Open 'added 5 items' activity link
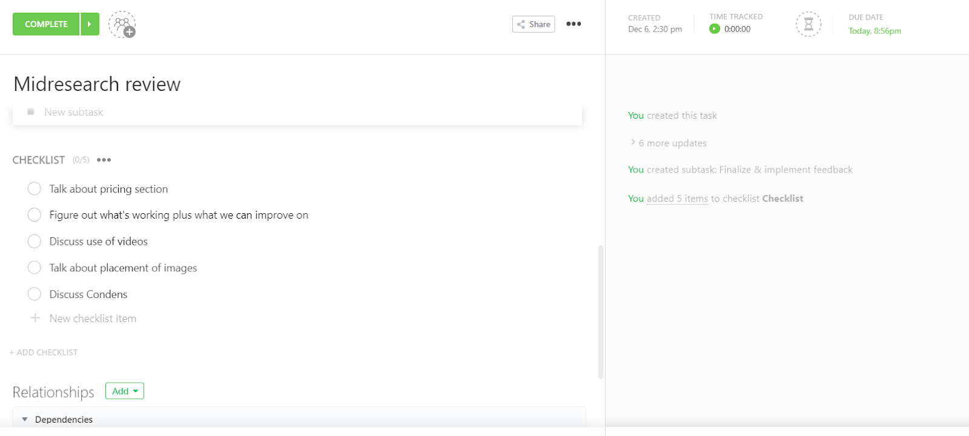Image resolution: width=969 pixels, height=436 pixels. pos(677,199)
